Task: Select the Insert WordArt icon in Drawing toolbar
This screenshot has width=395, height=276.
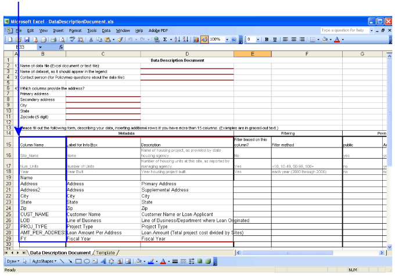Action: point(103,261)
